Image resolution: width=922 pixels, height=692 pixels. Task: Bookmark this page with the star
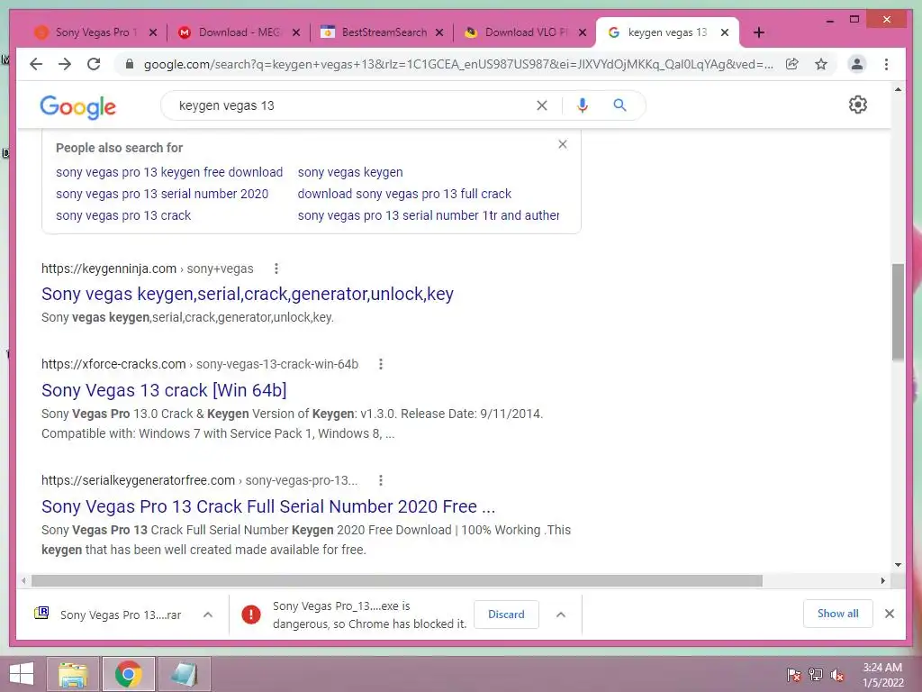[x=821, y=64]
